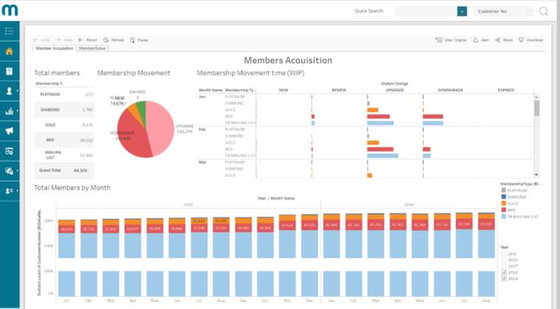Open the clipboard document icon in the sidebar

[10, 72]
